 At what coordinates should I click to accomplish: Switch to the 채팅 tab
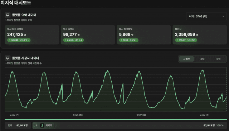[x=218, y=59]
